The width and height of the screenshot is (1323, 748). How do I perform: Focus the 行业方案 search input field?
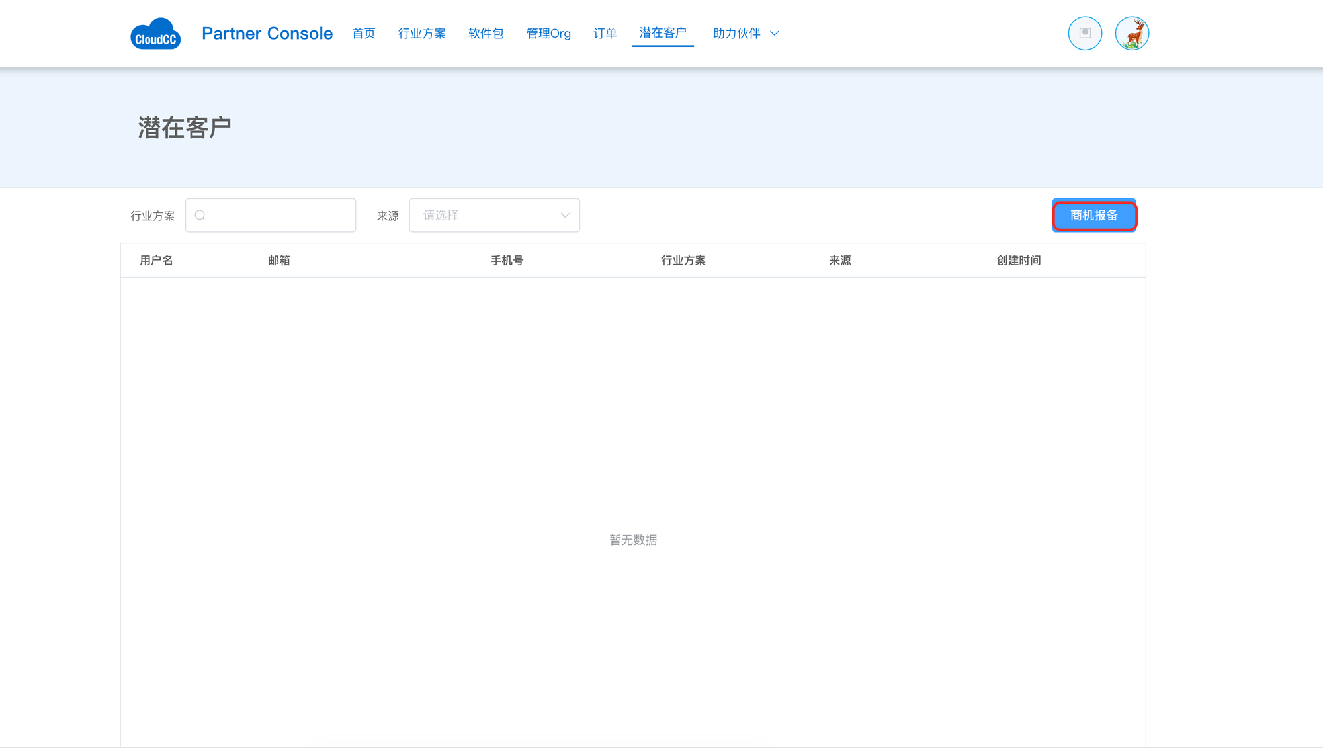click(278, 216)
